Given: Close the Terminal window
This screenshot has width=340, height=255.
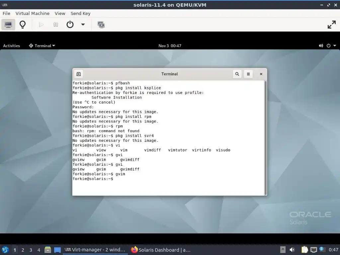Looking at the screenshot, I should [261, 74].
